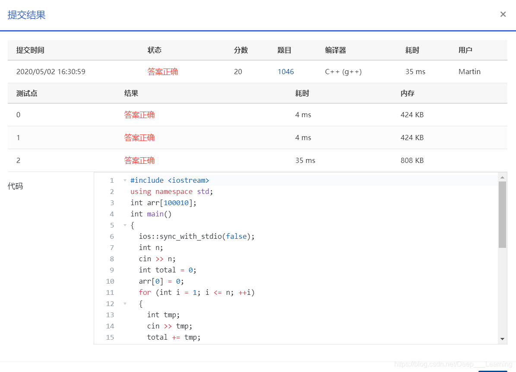Click the 状态 column header

[x=154, y=50]
